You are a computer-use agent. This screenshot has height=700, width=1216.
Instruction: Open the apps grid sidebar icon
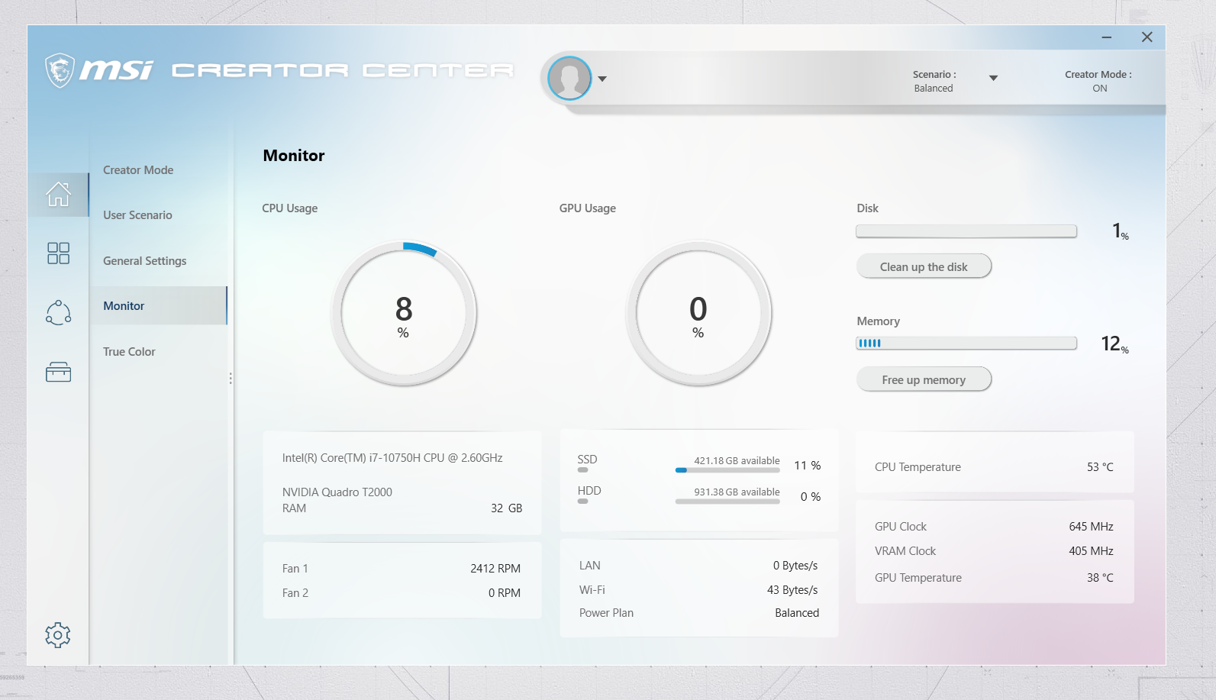59,253
